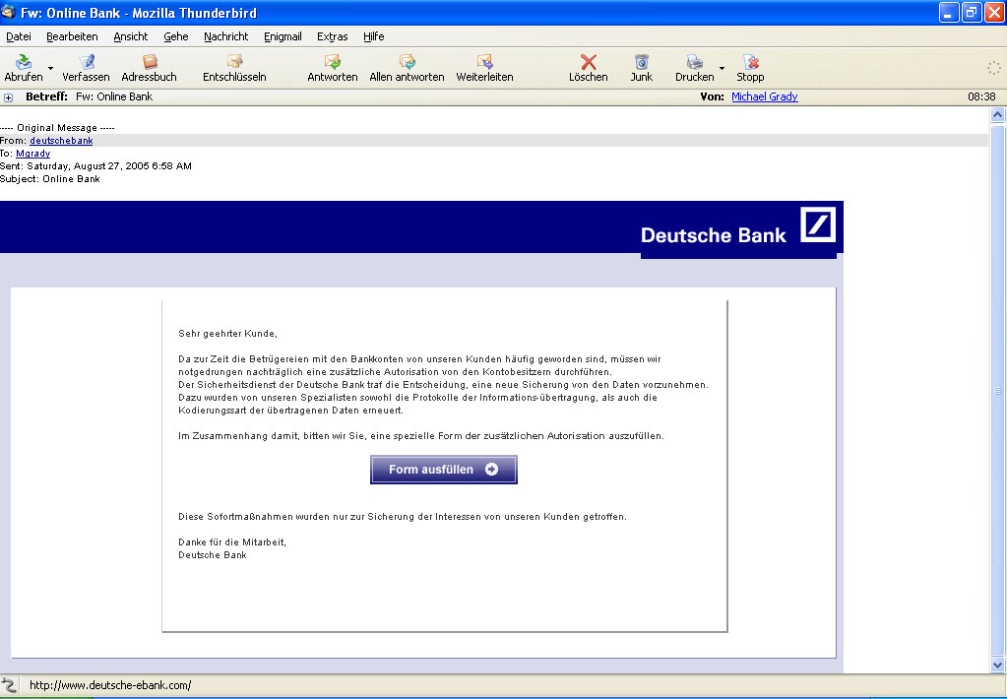Click the Form ausfüllen button
This screenshot has height=699, width=1007.
[x=443, y=470]
